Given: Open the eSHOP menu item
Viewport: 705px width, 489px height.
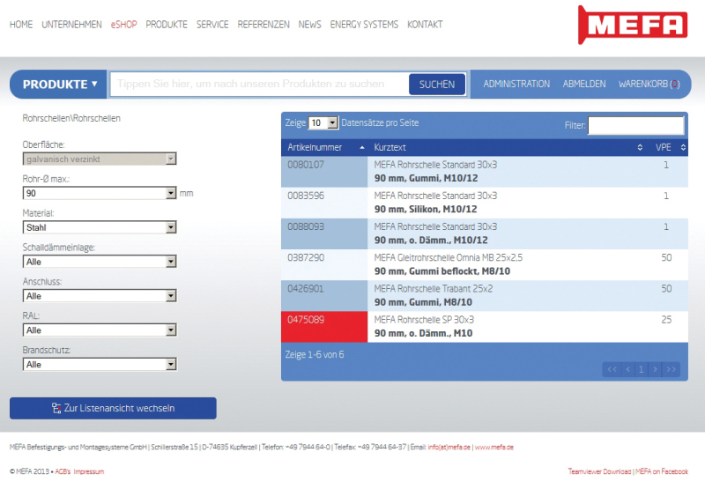Looking at the screenshot, I should 123,25.
